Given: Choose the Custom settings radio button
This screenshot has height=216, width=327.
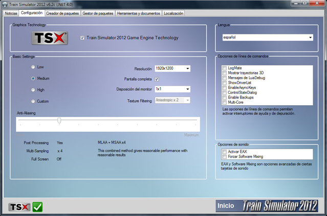Looking at the screenshot, I should pos(33,101).
